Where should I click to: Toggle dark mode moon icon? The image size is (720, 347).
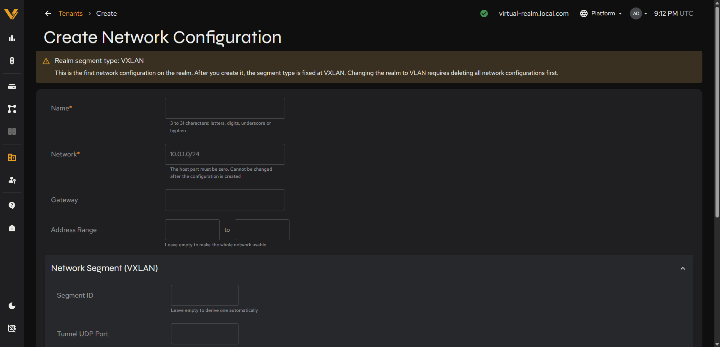(x=12, y=306)
